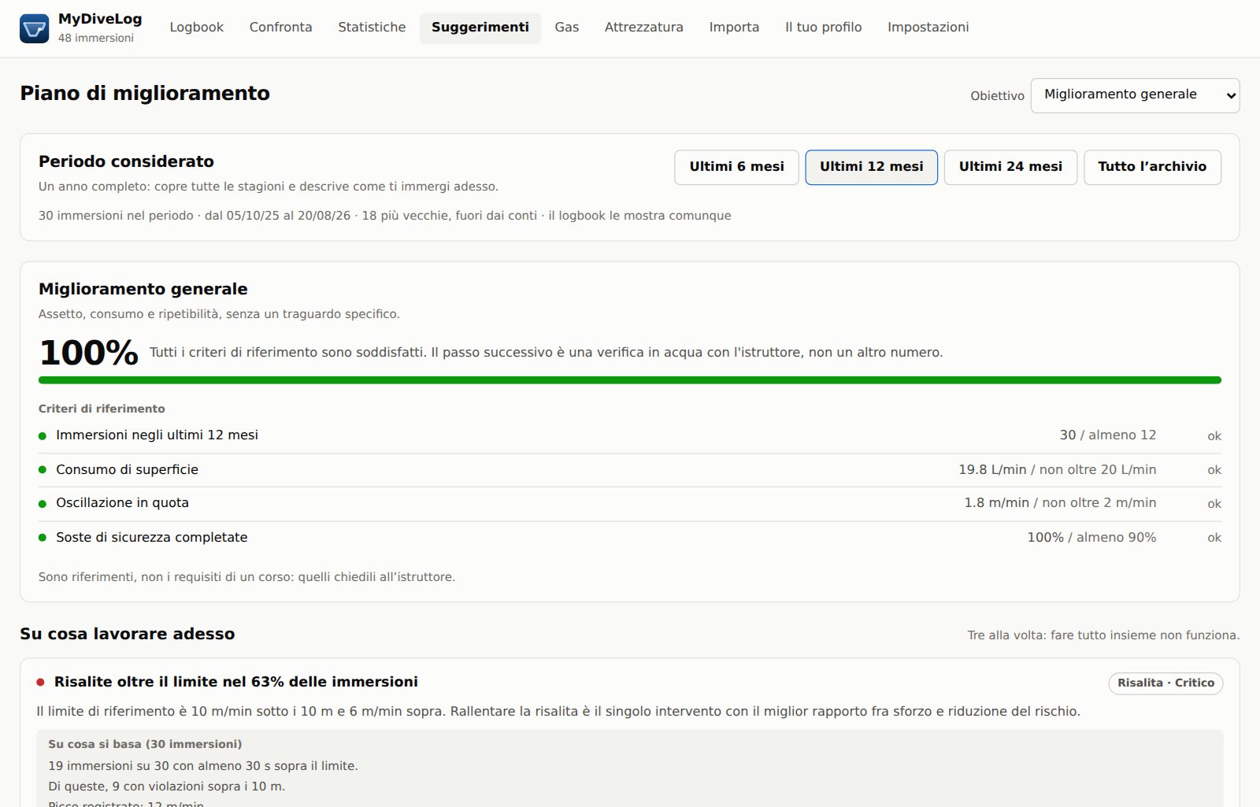Select the Suggerimenti tab
1260x807 pixels.
coord(480,28)
